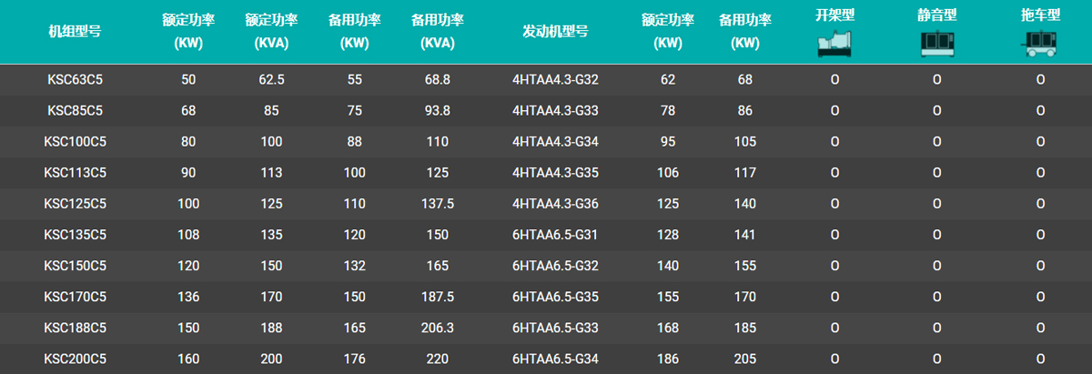The width and height of the screenshot is (1092, 374).
Task: Click engine model 4HTAA4.3-G34
Action: tap(555, 142)
